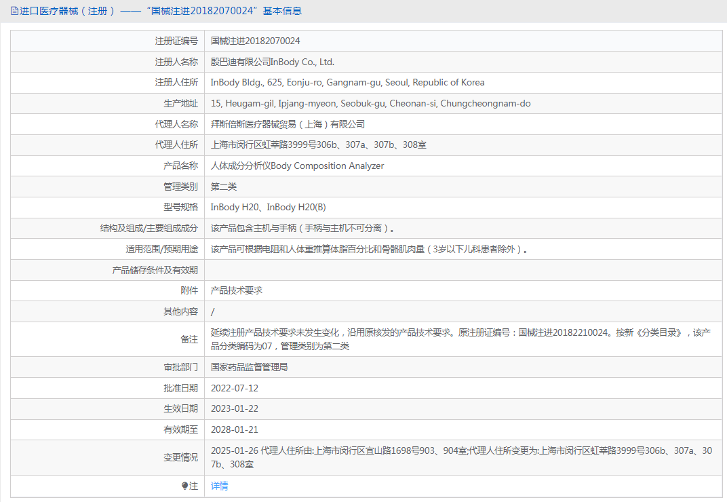Select production address 15, Heugam-gil text
Screen dimensions: 727x502
(x=371, y=104)
